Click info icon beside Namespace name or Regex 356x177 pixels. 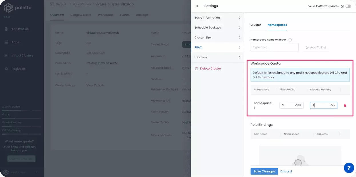(x=290, y=40)
